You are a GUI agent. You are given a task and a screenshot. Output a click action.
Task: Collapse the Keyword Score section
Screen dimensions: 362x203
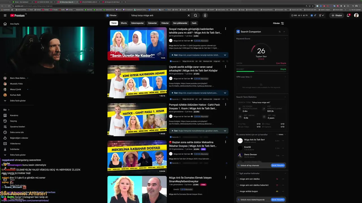(285, 39)
